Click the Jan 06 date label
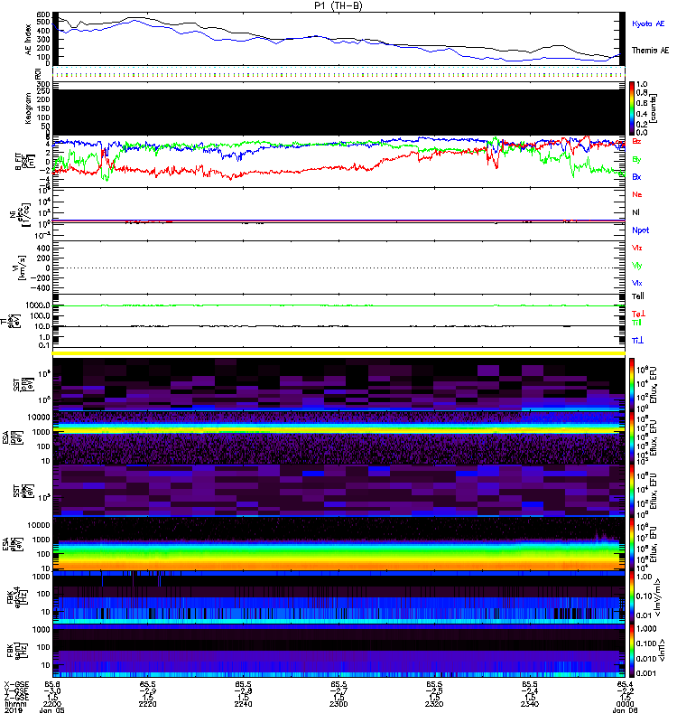The height and width of the screenshot is (723, 677). [621, 710]
